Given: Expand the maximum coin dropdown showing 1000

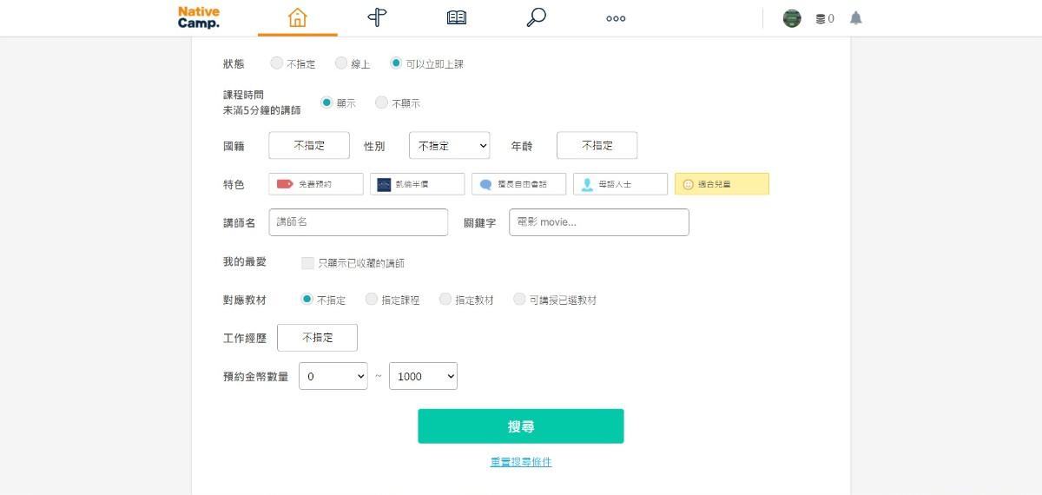Looking at the screenshot, I should [x=423, y=376].
